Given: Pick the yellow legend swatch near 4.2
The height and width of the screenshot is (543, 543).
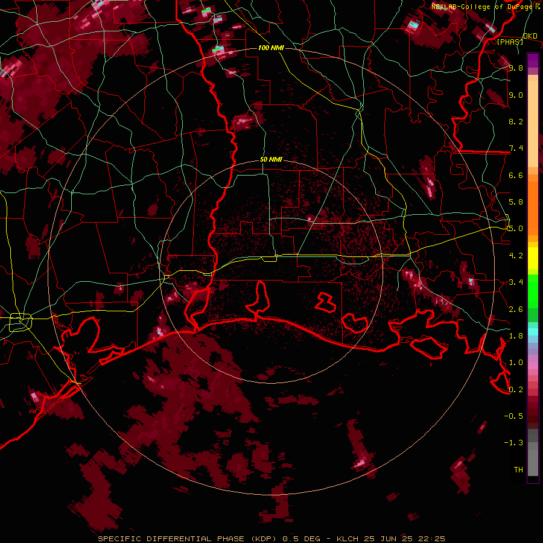Looking at the screenshot, I should [x=533, y=258].
